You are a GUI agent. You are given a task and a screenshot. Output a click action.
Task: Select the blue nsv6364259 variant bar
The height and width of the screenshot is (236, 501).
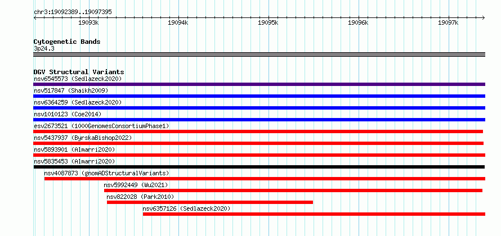(x=259, y=108)
